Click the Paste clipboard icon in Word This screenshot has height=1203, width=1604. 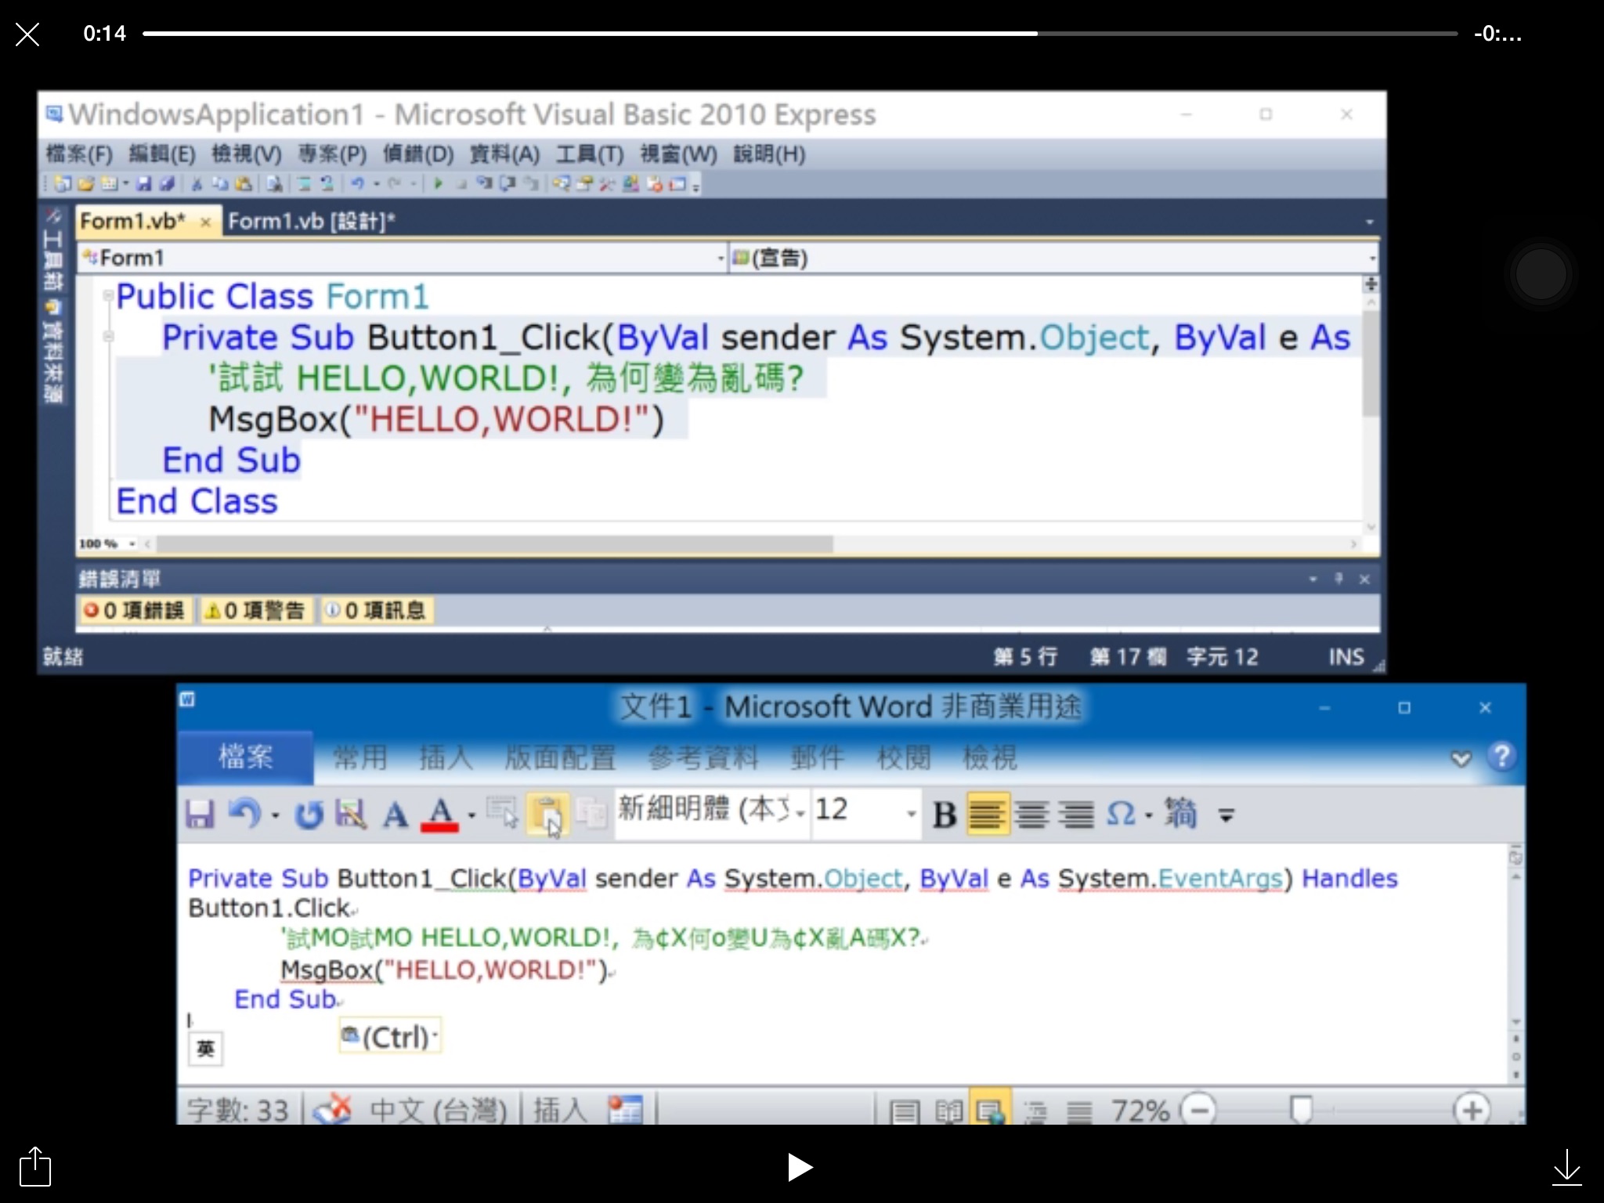tap(547, 815)
